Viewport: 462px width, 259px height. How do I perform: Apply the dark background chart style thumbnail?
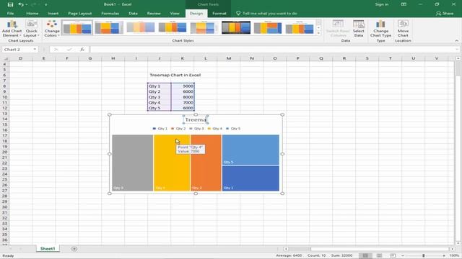tap(236, 27)
